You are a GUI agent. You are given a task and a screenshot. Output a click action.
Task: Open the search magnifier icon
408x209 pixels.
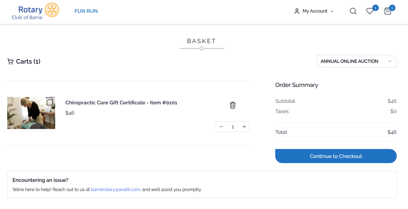pyautogui.click(x=353, y=11)
